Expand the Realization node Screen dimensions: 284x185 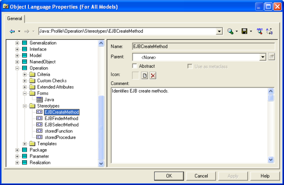[x=17, y=163]
